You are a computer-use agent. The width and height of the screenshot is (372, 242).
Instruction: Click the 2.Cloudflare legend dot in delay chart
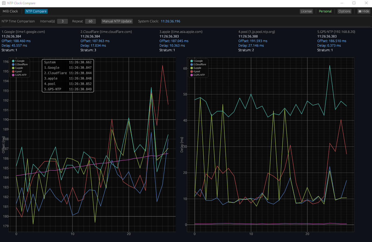click(x=192, y=64)
